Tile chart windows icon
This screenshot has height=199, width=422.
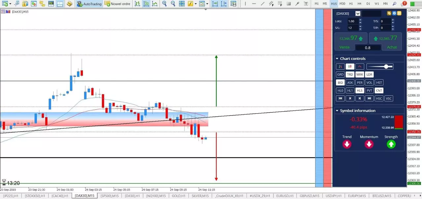click(182, 4)
